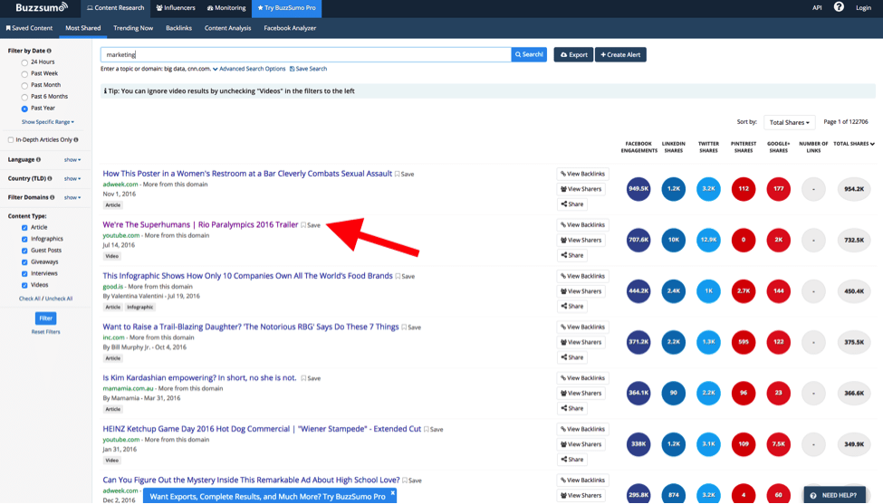Viewport: 883px width, 504px height.
Task: Show the Filter Domains options
Action: click(x=72, y=197)
